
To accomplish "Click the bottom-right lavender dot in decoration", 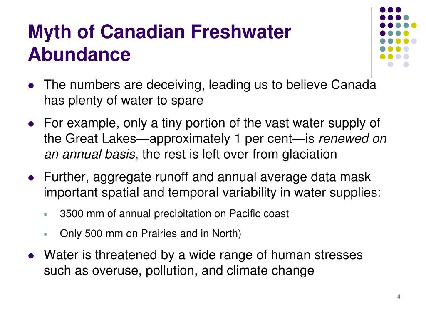I will [x=406, y=64].
